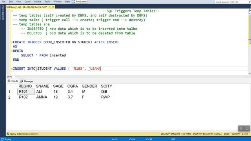Select the GENDER cell F

(x=90, y=97)
